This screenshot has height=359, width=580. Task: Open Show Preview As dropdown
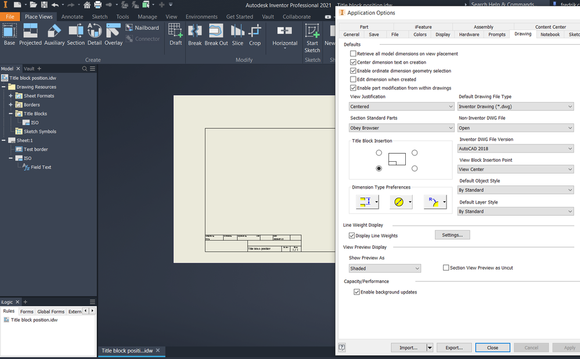click(x=385, y=269)
